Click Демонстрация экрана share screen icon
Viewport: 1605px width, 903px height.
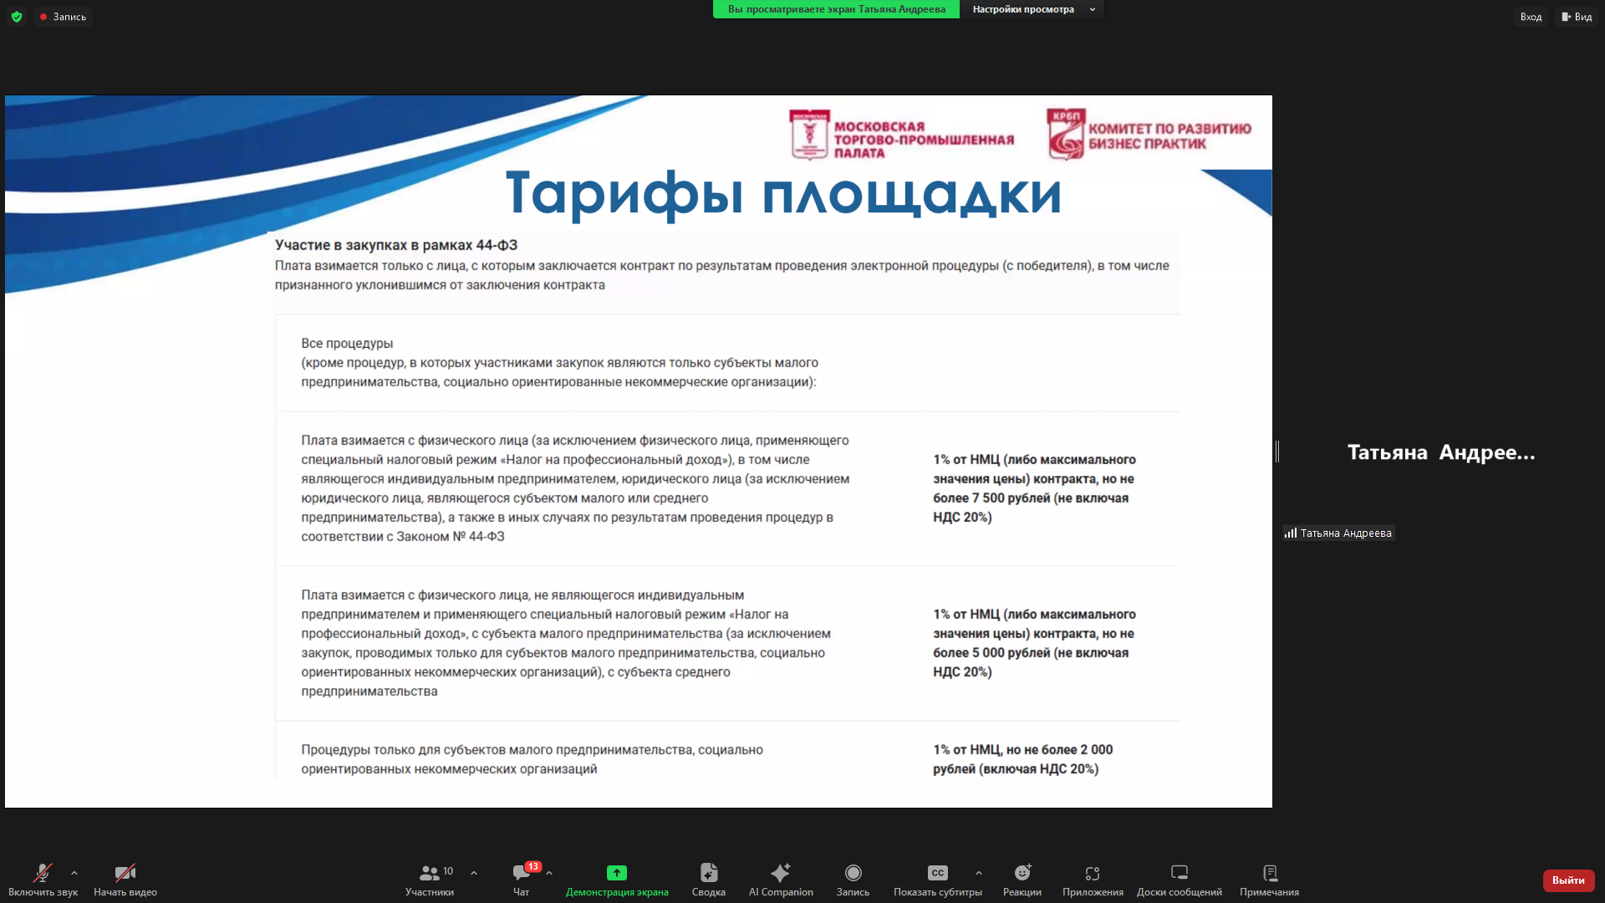pos(617,879)
